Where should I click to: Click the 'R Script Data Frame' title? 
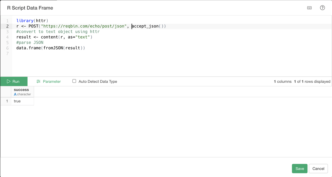(x=30, y=8)
